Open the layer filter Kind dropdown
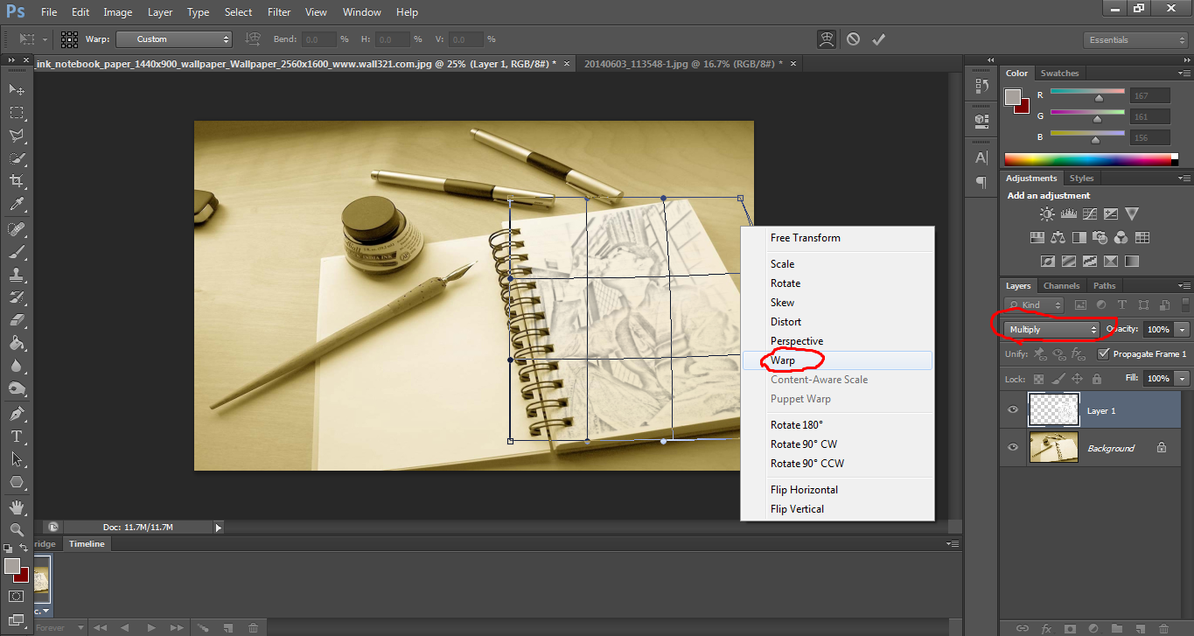The width and height of the screenshot is (1194, 636). (x=1034, y=305)
